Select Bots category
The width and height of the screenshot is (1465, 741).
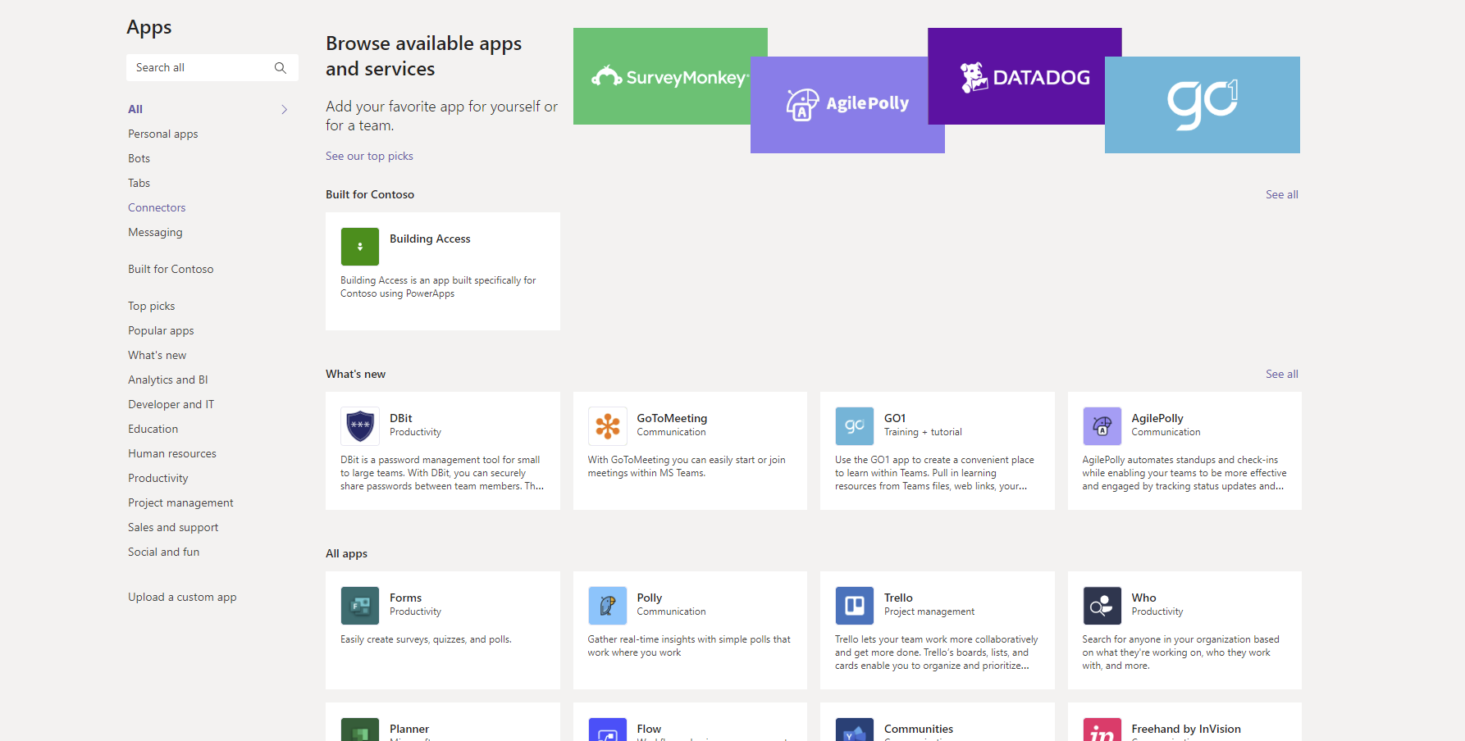point(139,158)
